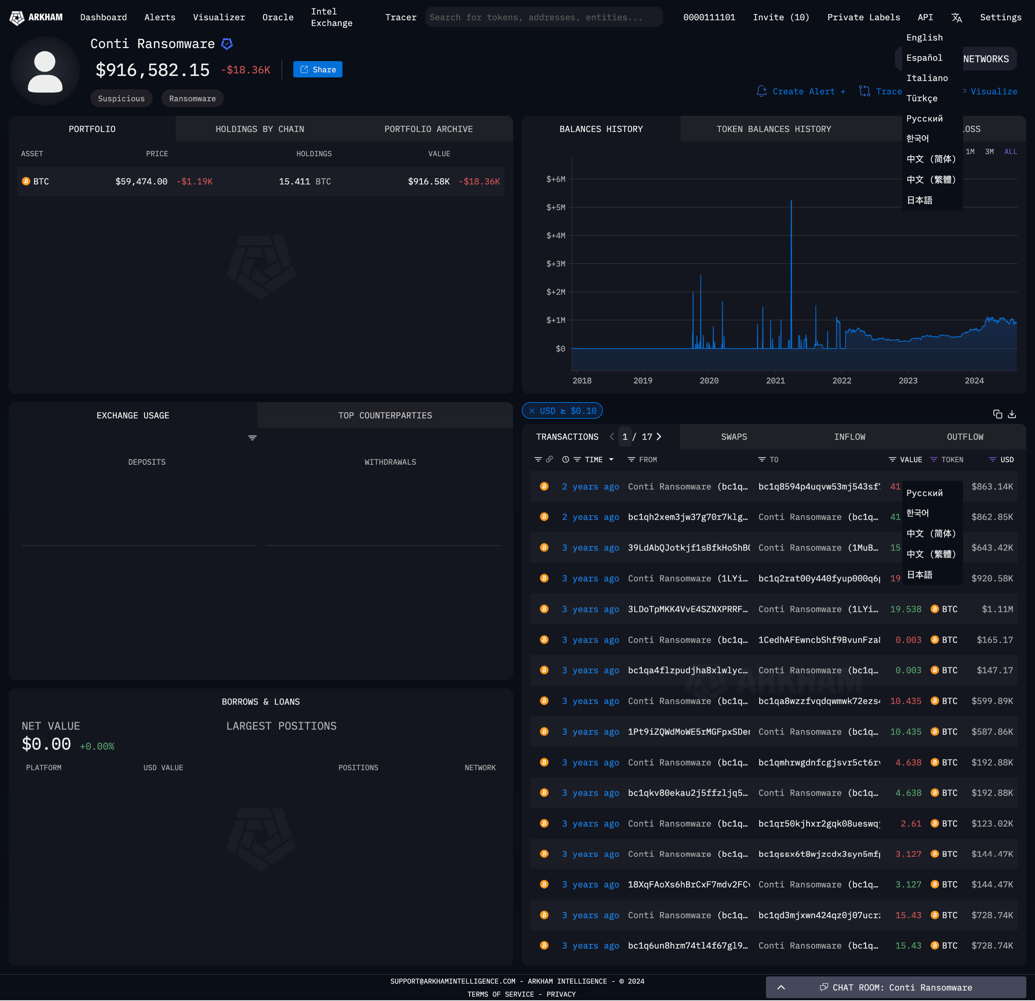Toggle the clock time format icon
Image resolution: width=1035 pixels, height=1001 pixels.
coord(566,459)
